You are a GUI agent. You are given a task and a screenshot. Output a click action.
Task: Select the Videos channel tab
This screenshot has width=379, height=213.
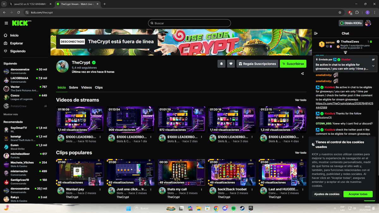pyautogui.click(x=87, y=87)
